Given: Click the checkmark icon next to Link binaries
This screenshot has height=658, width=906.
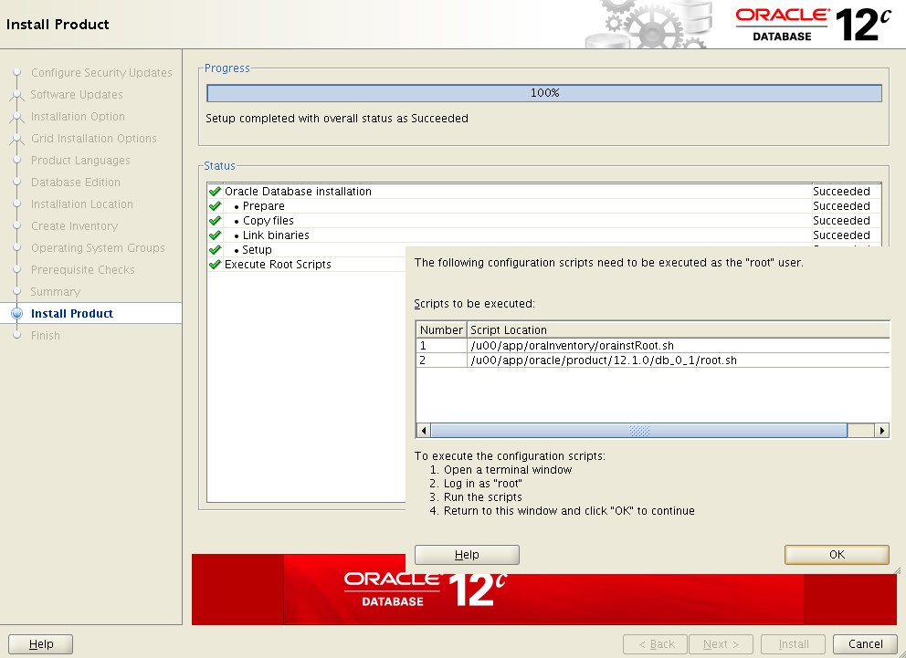Looking at the screenshot, I should point(215,235).
